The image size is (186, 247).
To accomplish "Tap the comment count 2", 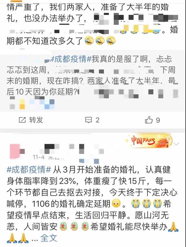I will coord(97,120).
